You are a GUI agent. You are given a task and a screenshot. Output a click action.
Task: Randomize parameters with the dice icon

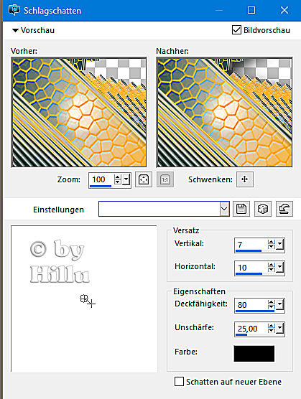point(263,209)
